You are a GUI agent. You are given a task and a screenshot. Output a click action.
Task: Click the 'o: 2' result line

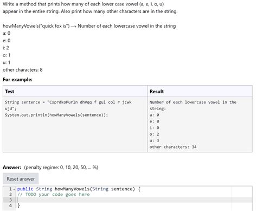click(x=154, y=134)
